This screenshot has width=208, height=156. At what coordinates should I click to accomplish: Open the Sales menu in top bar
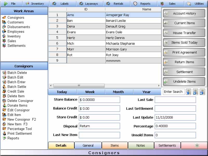click(171, 4)
